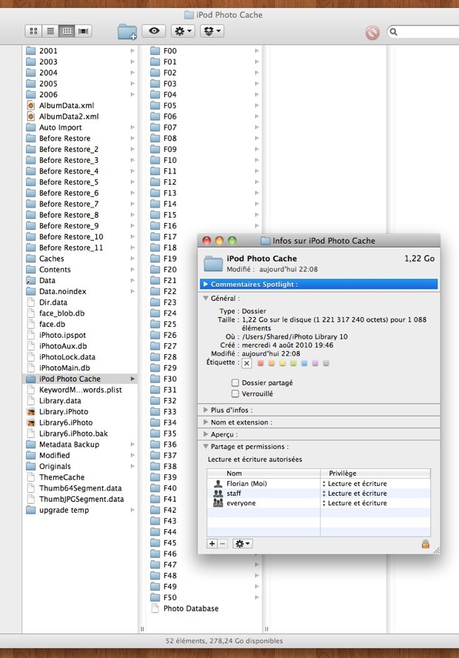The height and width of the screenshot is (658, 459).
Task: Open the permissions gear action menu
Action: click(x=242, y=544)
